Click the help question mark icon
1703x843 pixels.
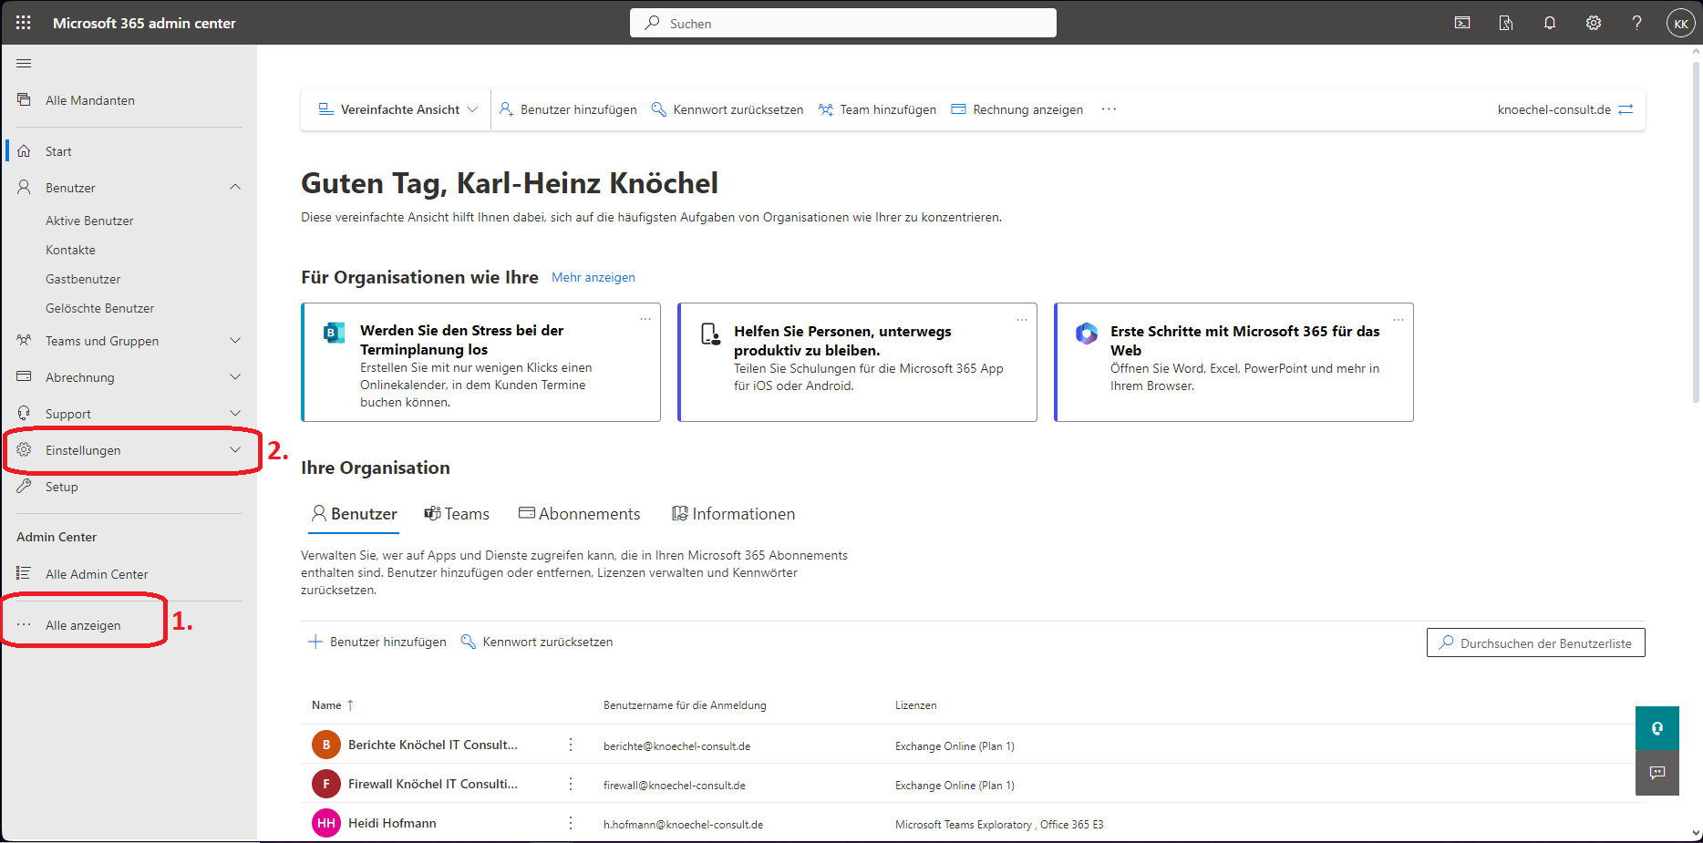(x=1636, y=23)
